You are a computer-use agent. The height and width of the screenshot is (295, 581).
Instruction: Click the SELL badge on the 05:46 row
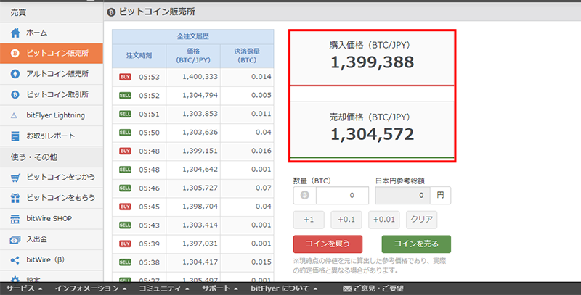pos(125,188)
